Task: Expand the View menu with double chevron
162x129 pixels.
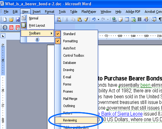Action: (x=37, y=40)
